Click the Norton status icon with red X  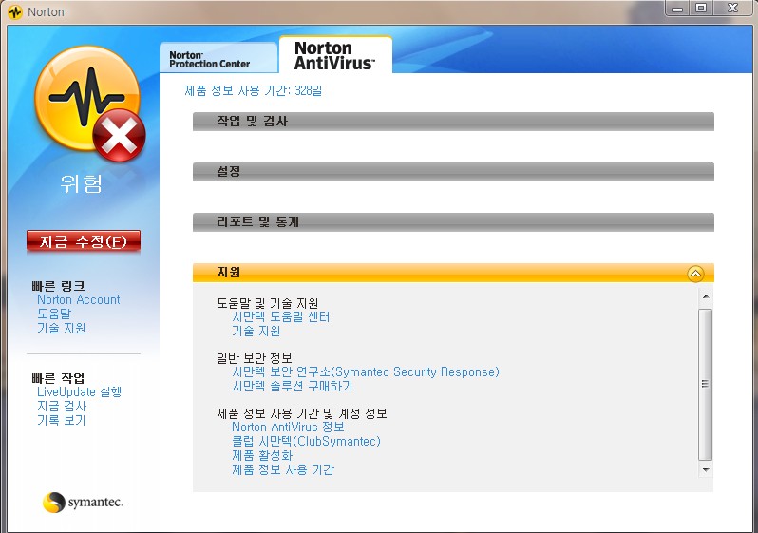89,103
